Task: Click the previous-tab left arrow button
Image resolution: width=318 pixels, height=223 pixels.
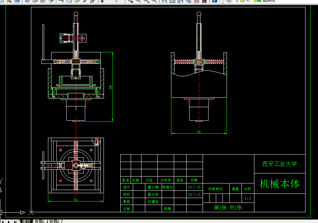Action: coord(3,222)
